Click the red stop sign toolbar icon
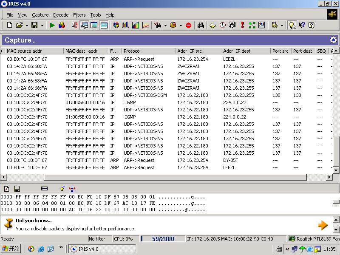The width and height of the screenshot is (340, 255). click(x=189, y=25)
